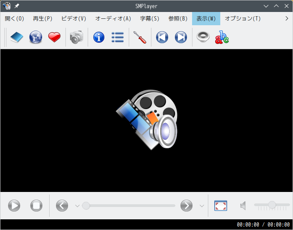
Task: Close the SMPlayer window
Action: tap(287, 6)
